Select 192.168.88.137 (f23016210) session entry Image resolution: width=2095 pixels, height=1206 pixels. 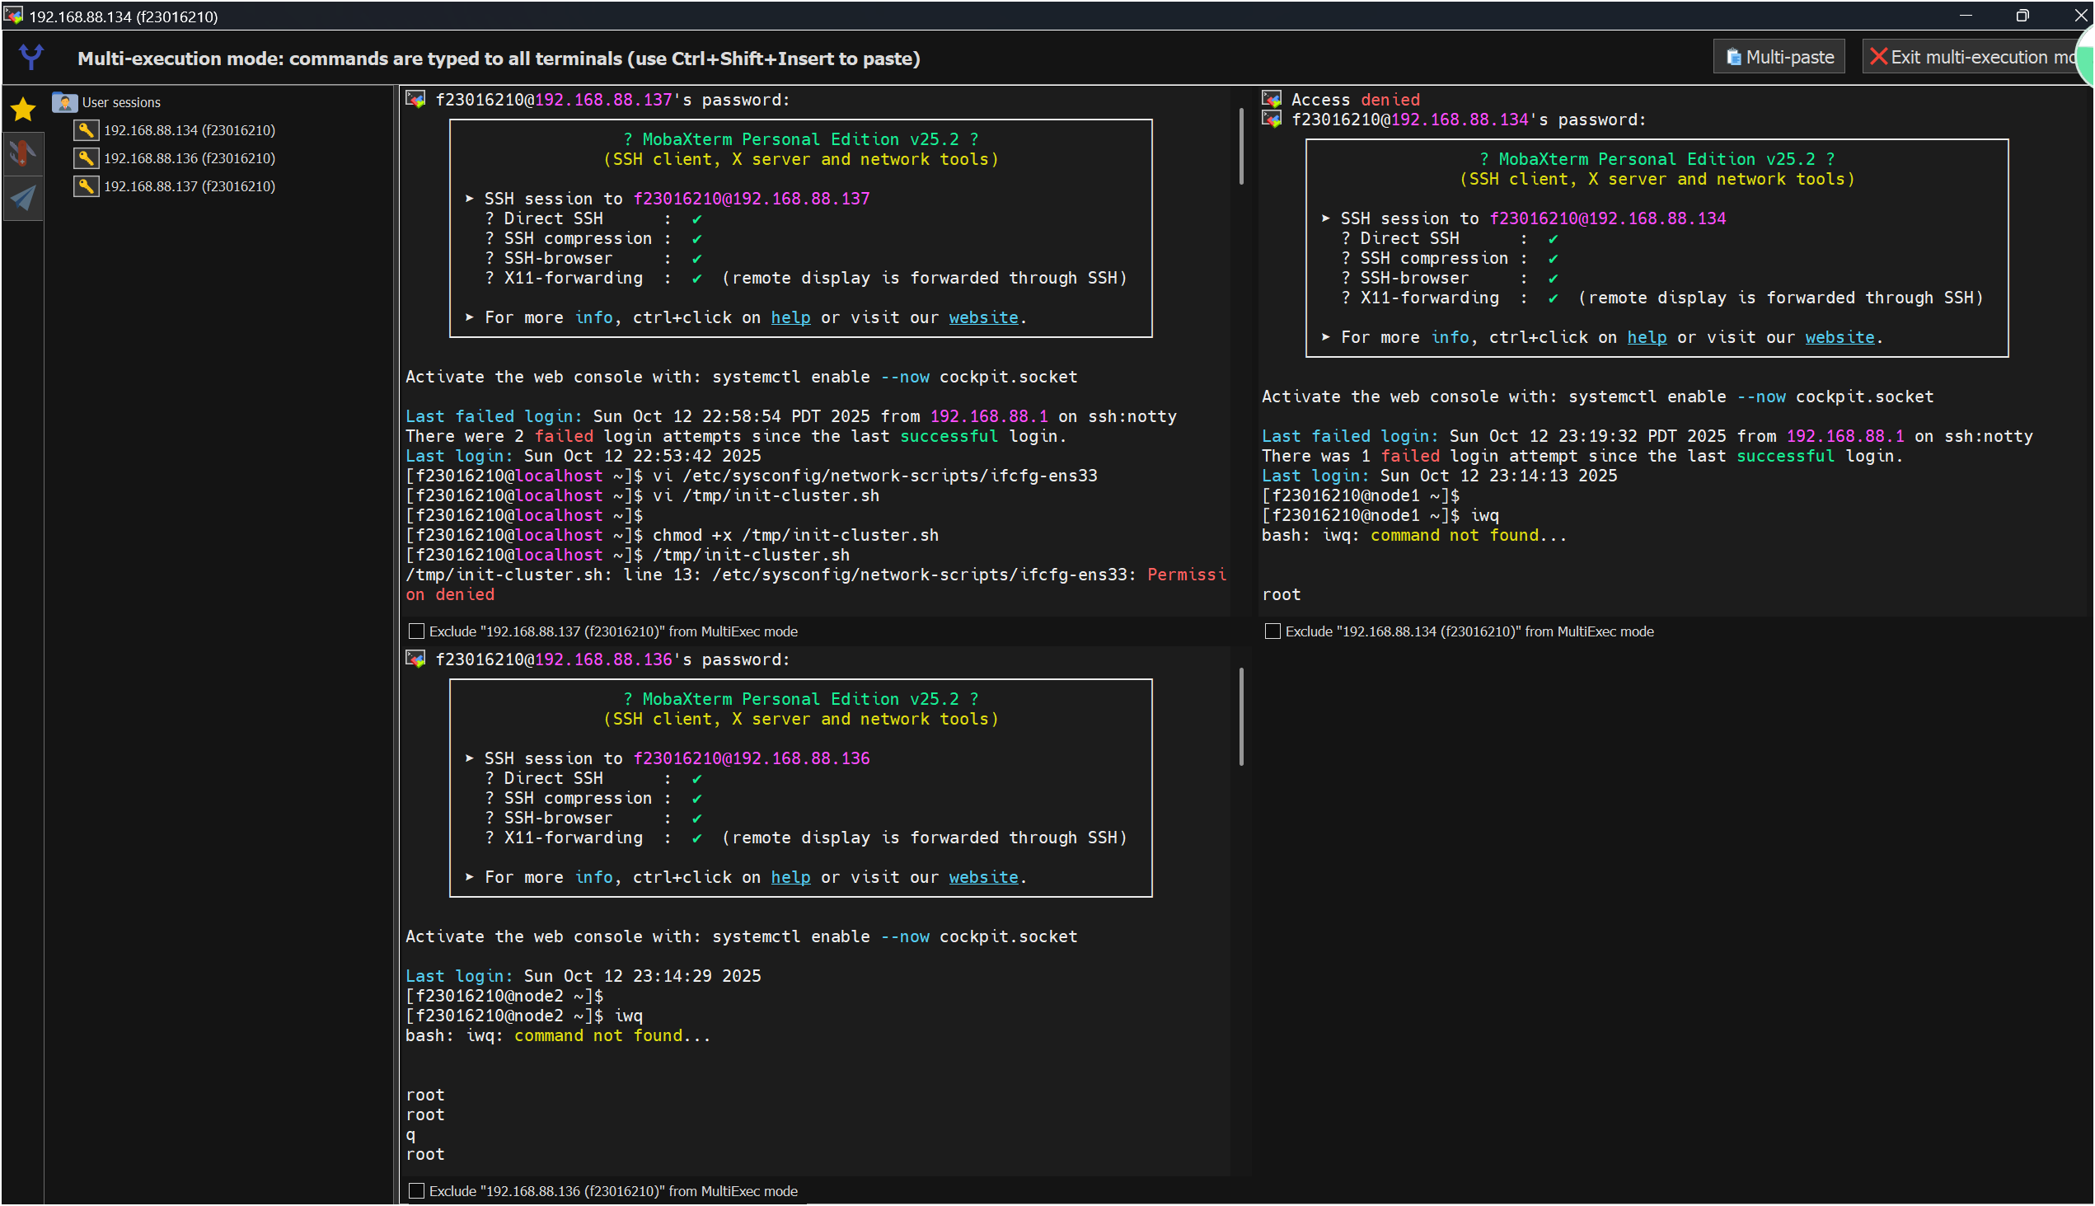(x=189, y=186)
